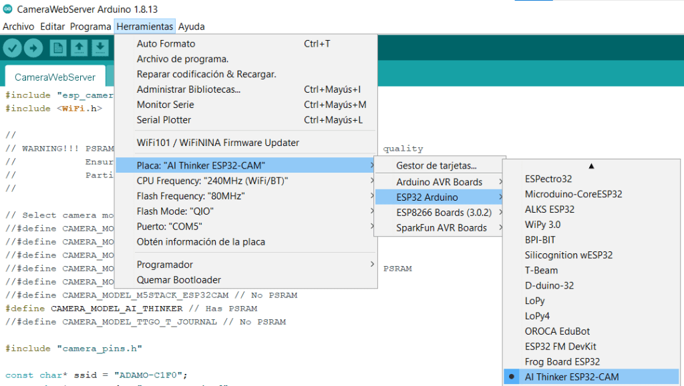Select AI Thinker ESP32-CAM board option

(571, 377)
